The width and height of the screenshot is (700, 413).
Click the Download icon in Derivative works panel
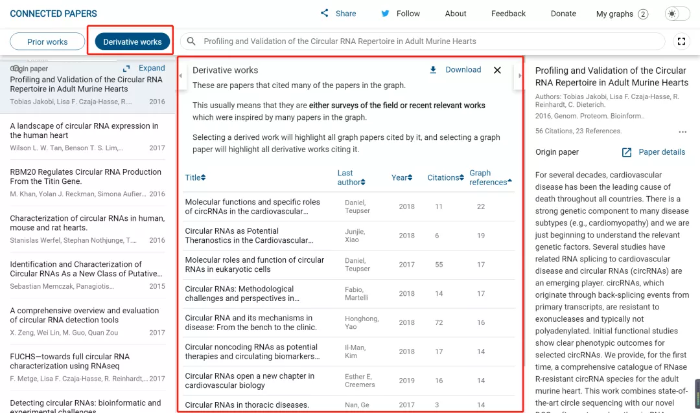click(x=433, y=70)
